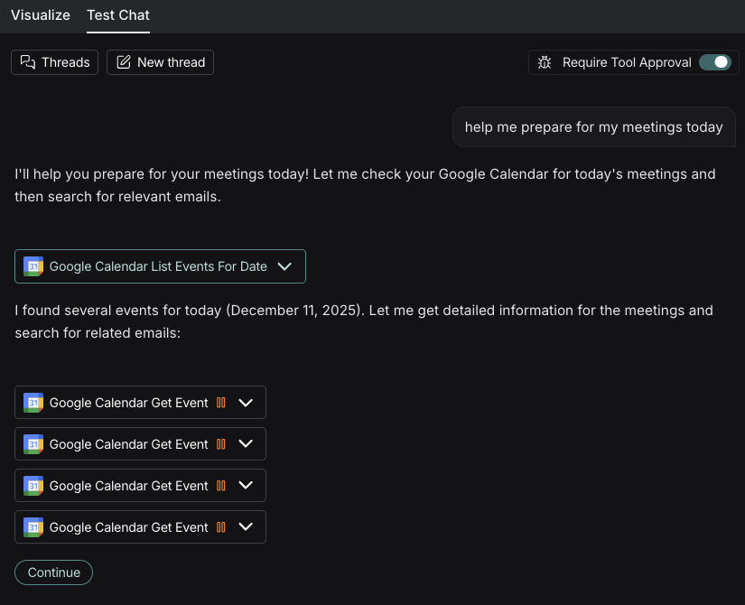Click the pause indicator on the third Get Event call
The height and width of the screenshot is (605, 745).
[220, 485]
